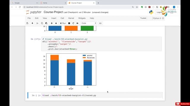The width and height of the screenshot is (190, 106).
Task: Open the File menu
Action: pyautogui.click(x=29, y=18)
